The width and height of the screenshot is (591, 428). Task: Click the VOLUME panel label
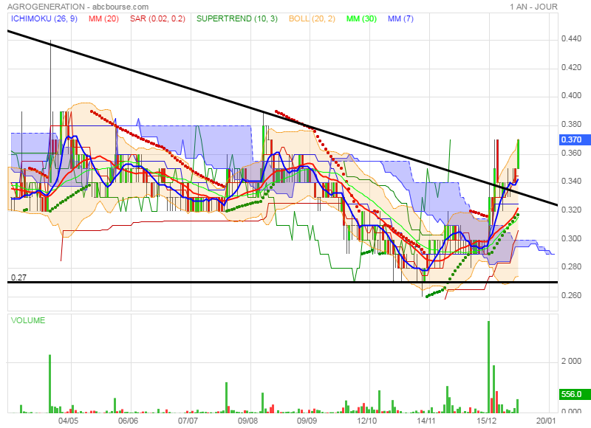point(28,320)
